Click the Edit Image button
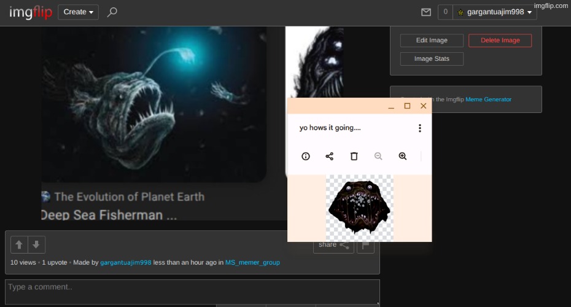The height and width of the screenshot is (307, 571). tap(432, 41)
